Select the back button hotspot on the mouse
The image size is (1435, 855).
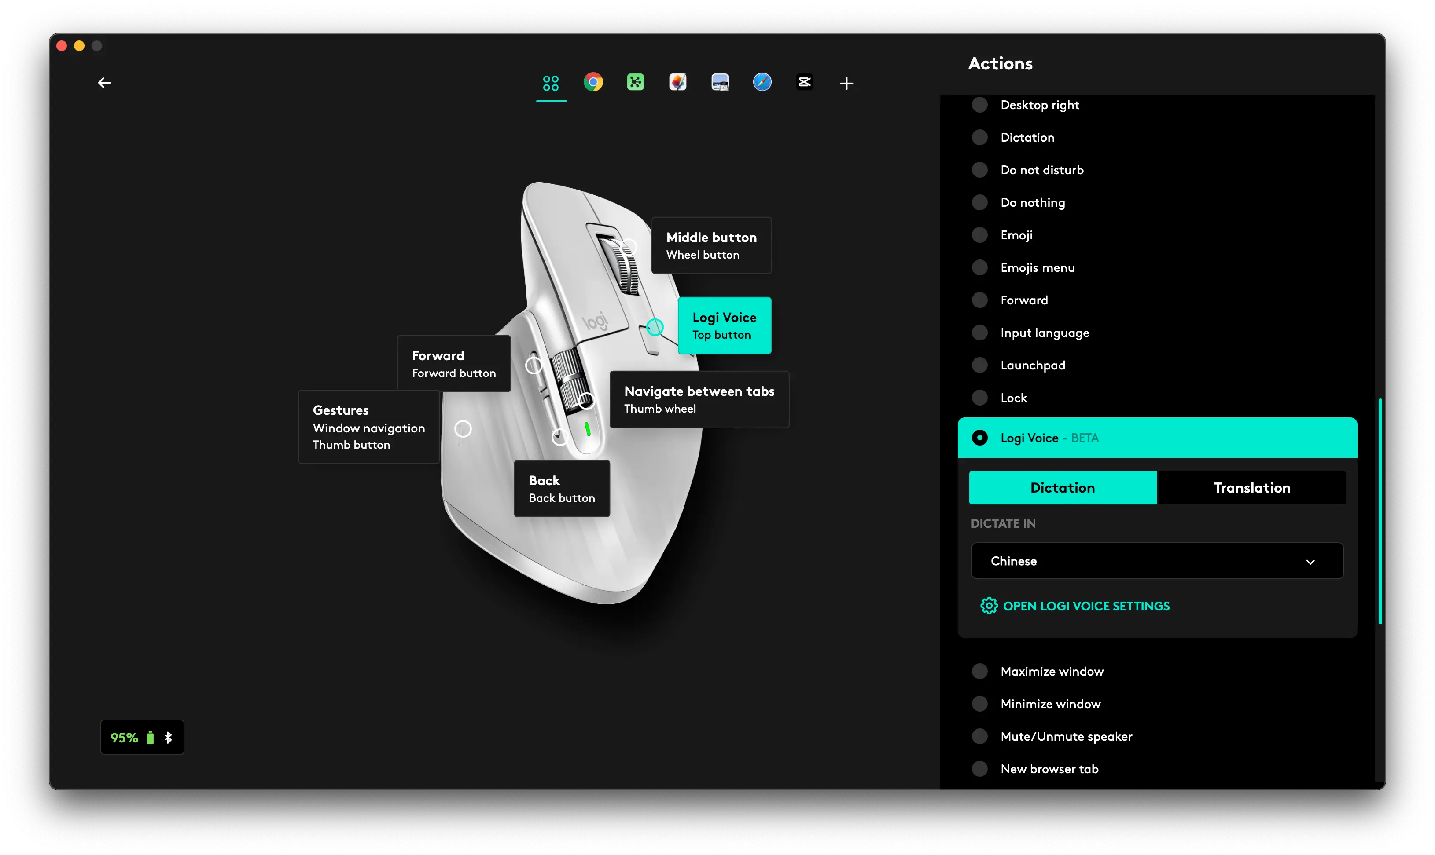(x=559, y=437)
